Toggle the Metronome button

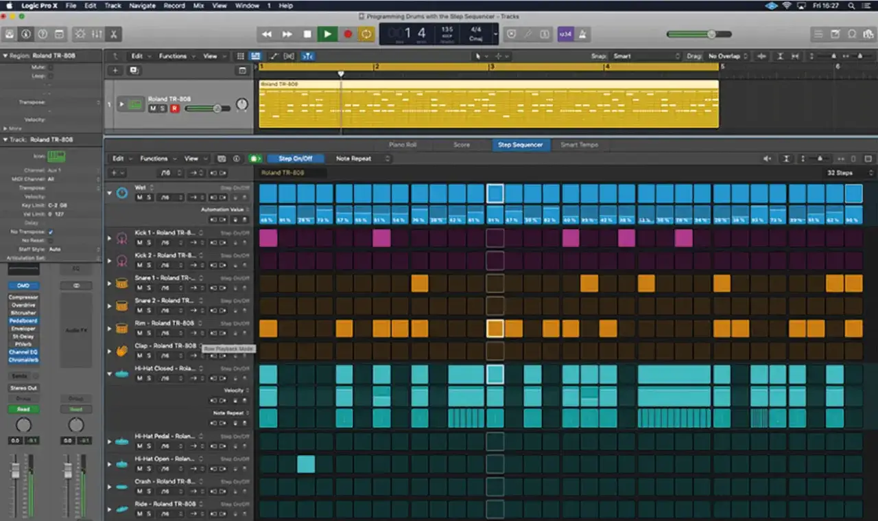[582, 34]
